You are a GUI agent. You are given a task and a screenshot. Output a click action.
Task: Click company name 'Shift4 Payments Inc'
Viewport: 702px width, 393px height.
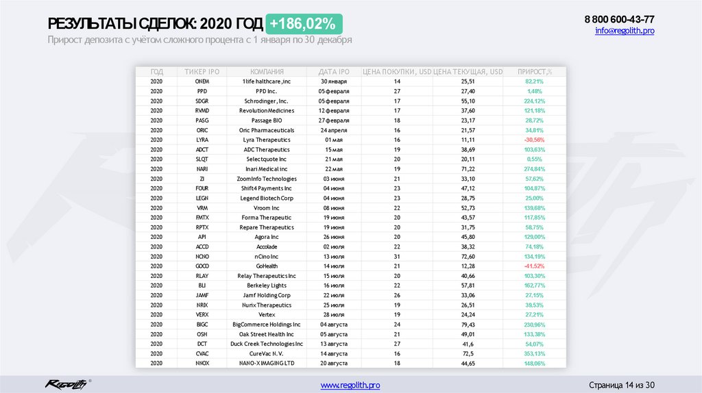(267, 188)
